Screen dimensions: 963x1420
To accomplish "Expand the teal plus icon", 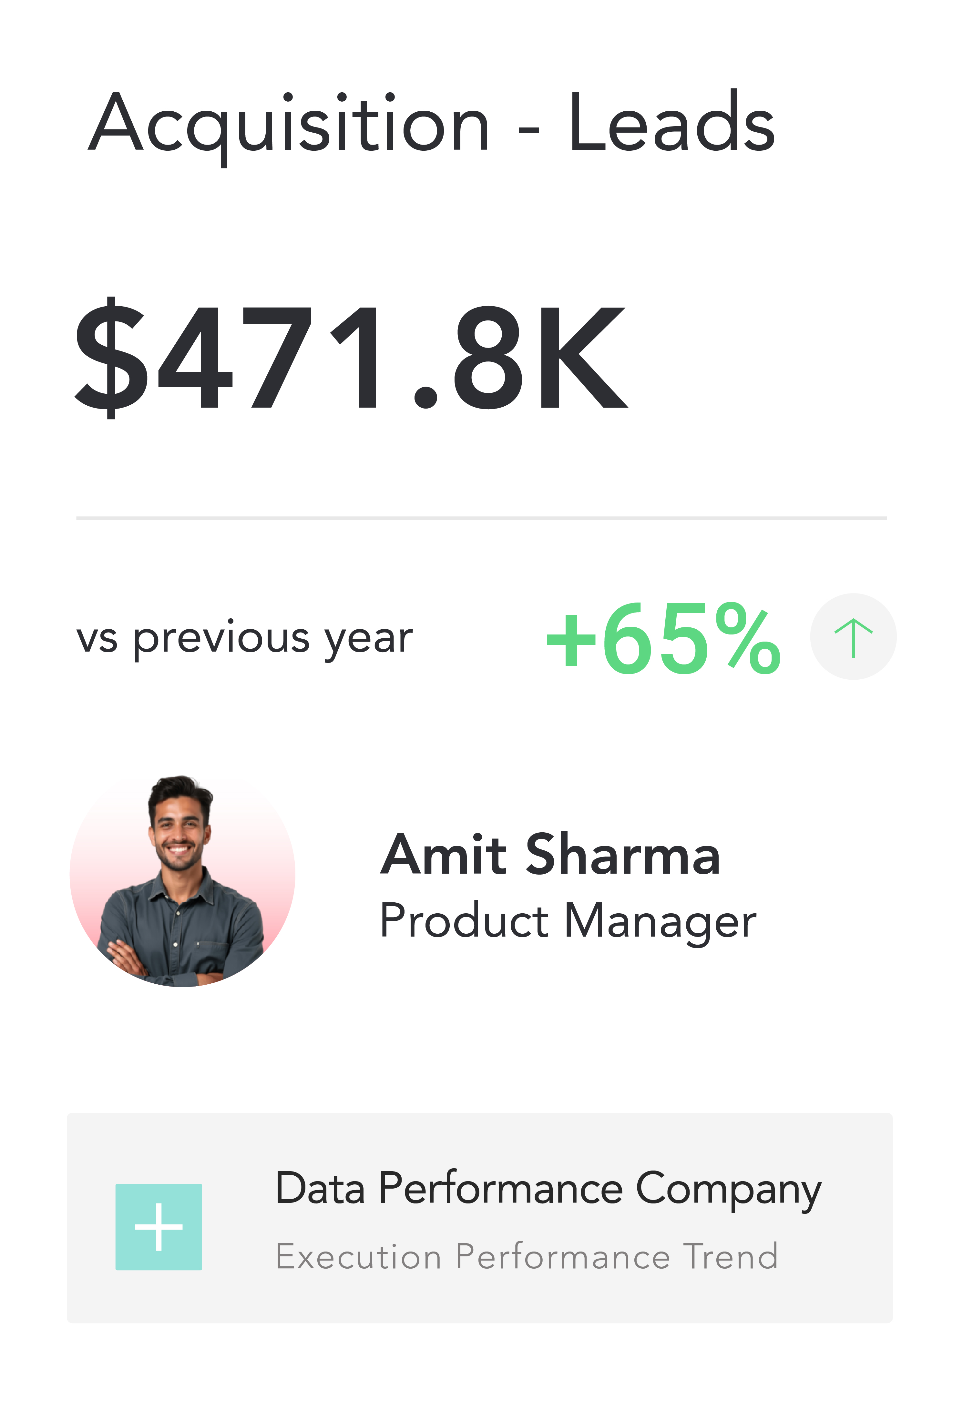I will (158, 1226).
